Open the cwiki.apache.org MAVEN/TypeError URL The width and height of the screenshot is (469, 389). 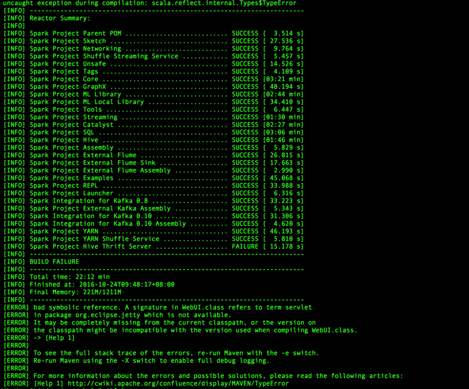(178, 384)
